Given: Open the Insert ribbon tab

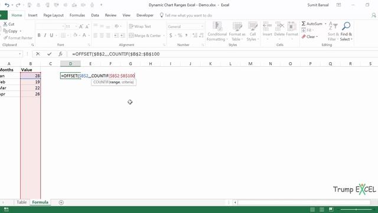Looking at the screenshot, I should click(x=32, y=15).
